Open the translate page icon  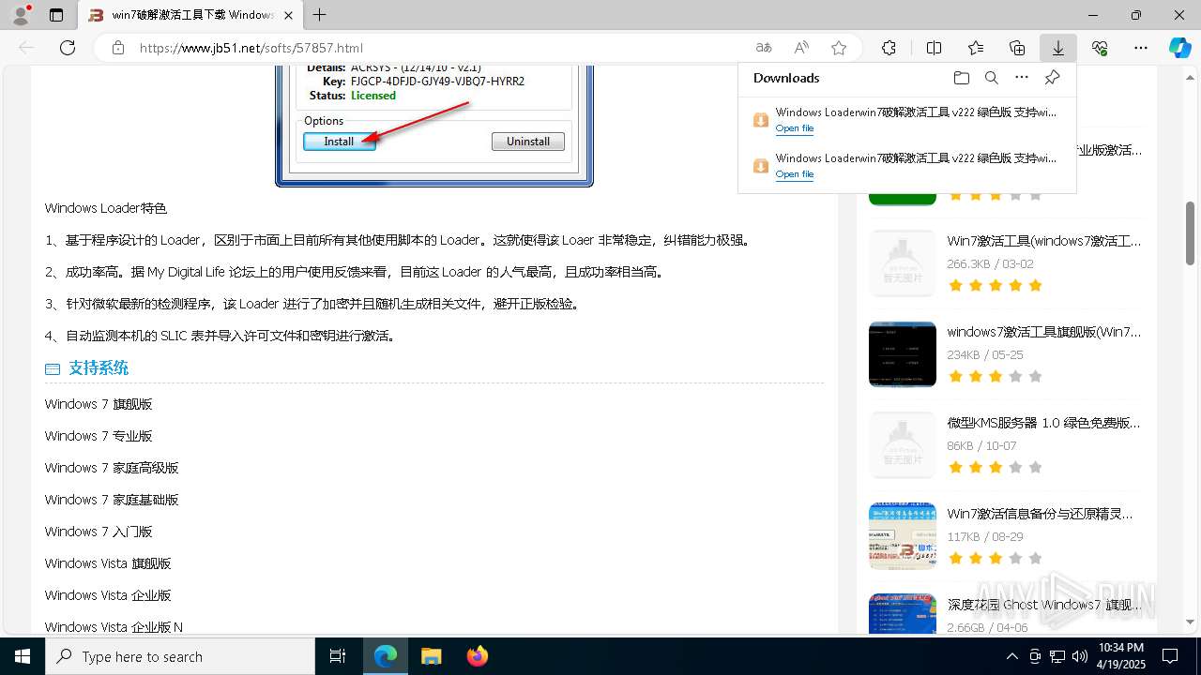pyautogui.click(x=764, y=48)
